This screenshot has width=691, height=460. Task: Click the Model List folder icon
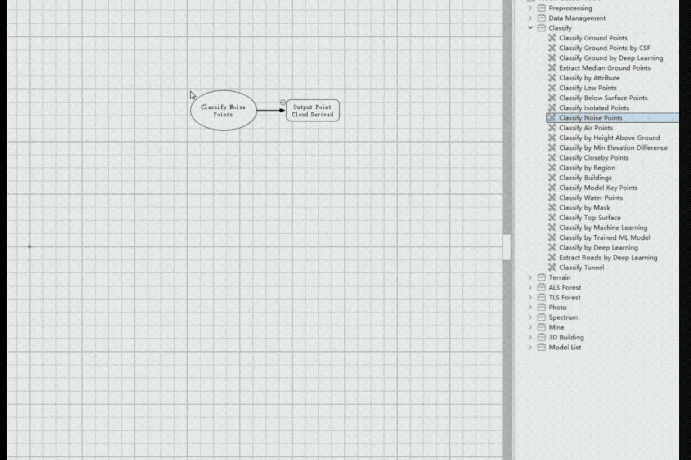(542, 348)
